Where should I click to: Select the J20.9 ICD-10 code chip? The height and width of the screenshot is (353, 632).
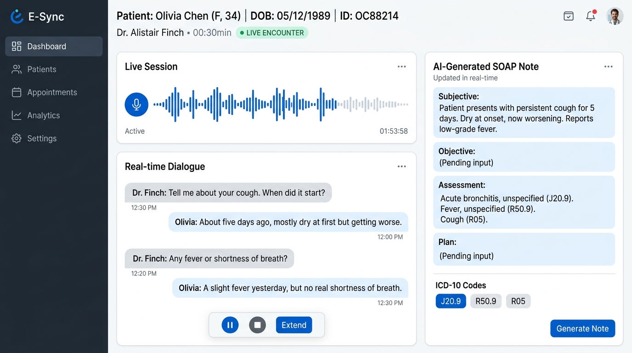[x=451, y=301]
